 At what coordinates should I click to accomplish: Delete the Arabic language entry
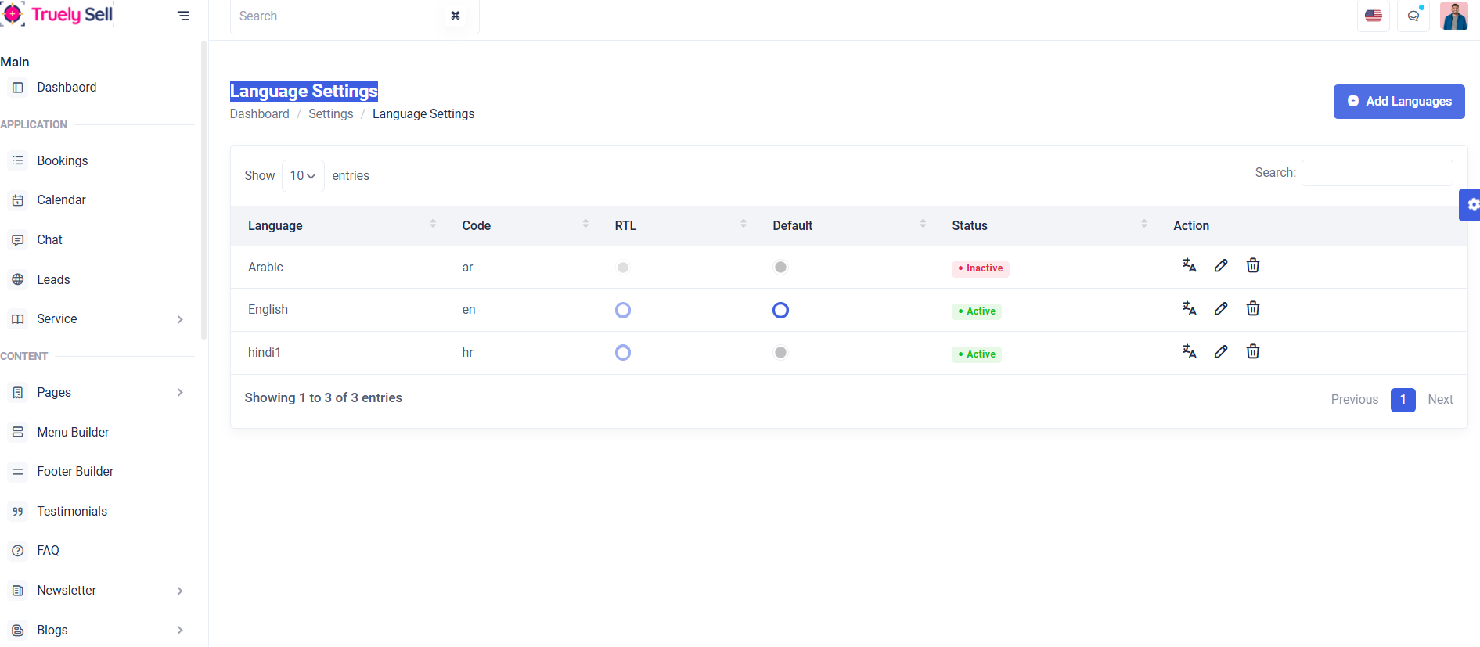click(1252, 266)
